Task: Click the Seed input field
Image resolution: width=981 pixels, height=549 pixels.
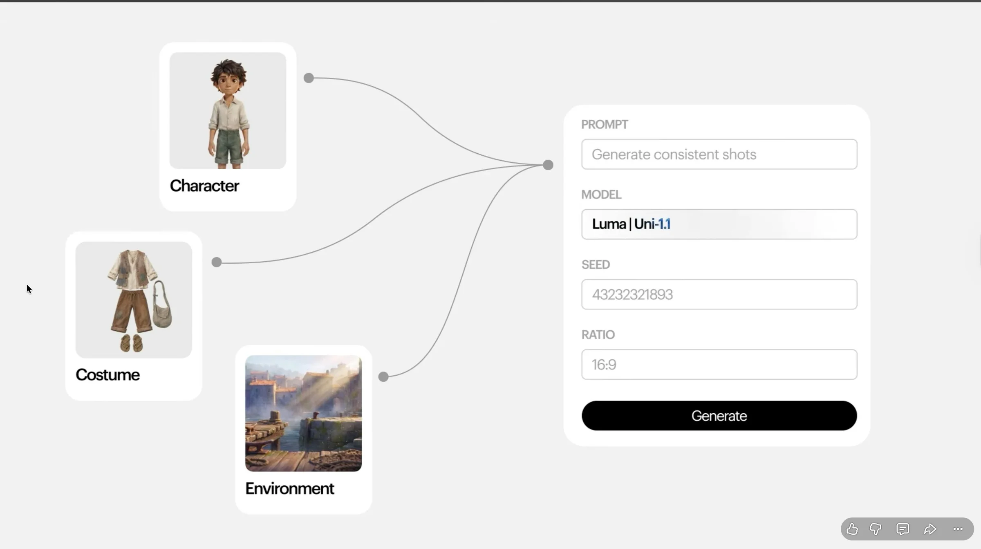Action: pos(719,294)
